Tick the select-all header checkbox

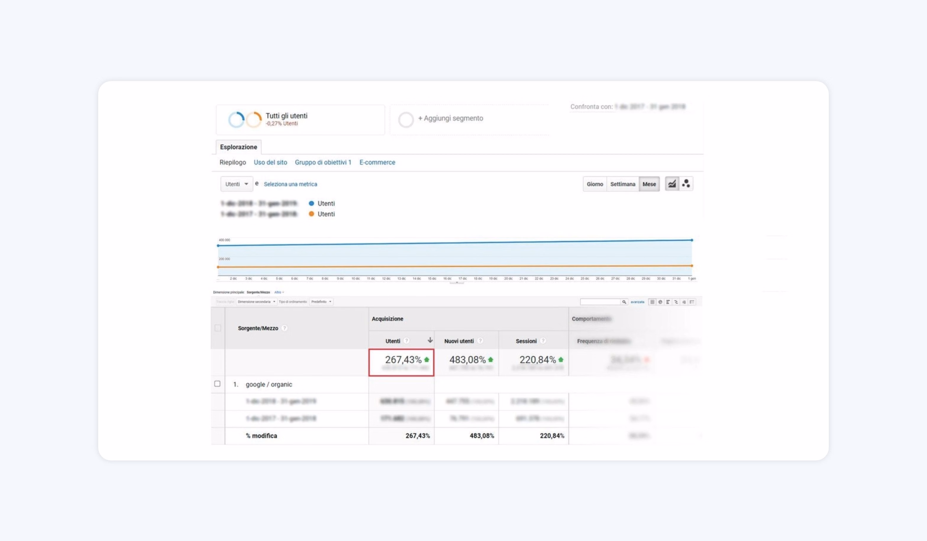pyautogui.click(x=218, y=328)
